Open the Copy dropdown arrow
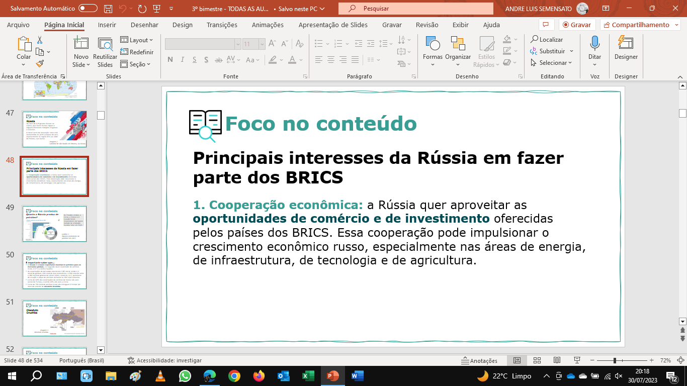 [48, 52]
